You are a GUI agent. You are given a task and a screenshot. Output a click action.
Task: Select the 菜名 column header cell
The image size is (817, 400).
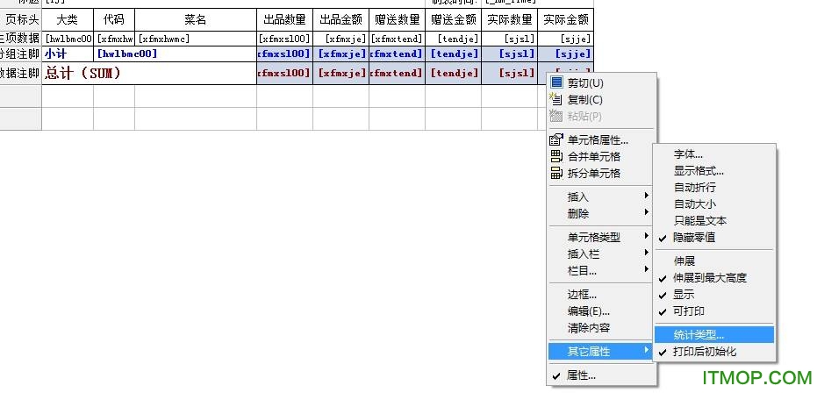(196, 20)
